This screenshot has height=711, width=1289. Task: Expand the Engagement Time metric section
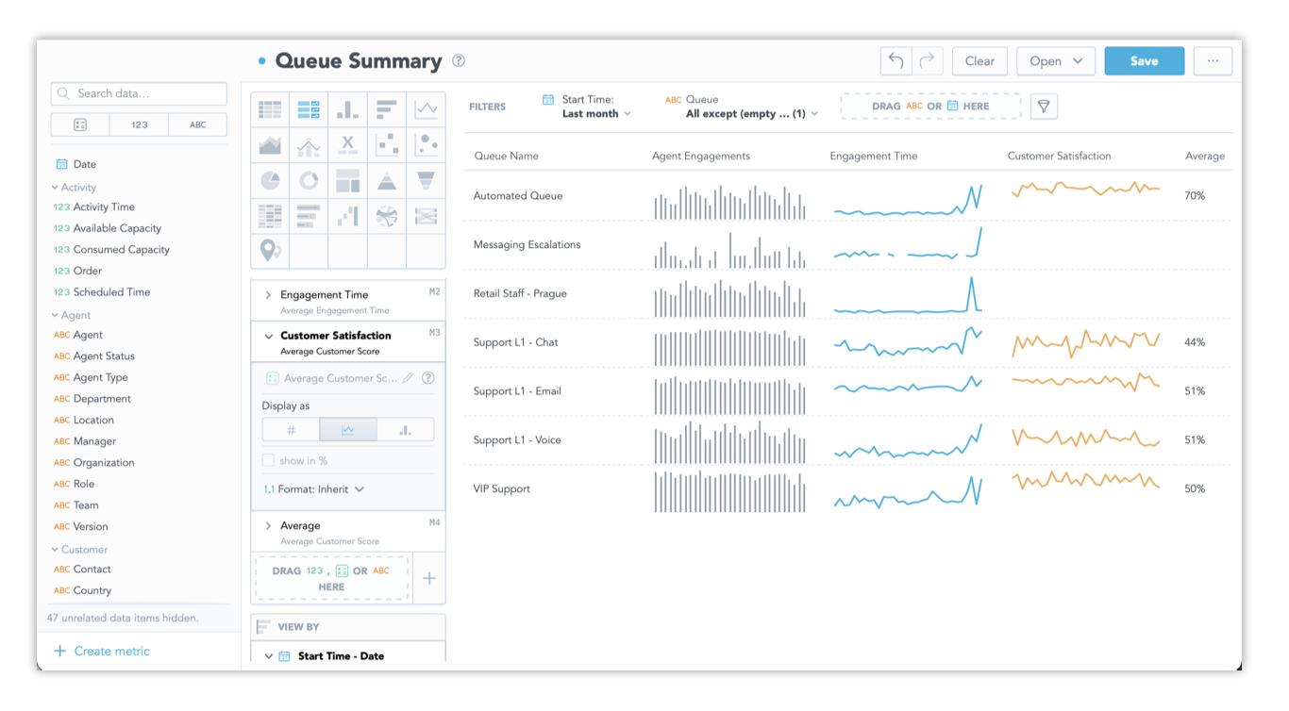pyautogui.click(x=268, y=295)
